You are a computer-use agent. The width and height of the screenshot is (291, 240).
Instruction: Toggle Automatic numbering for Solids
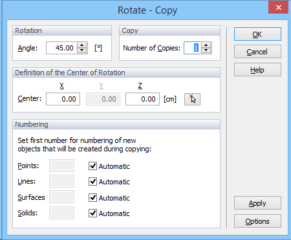point(92,213)
